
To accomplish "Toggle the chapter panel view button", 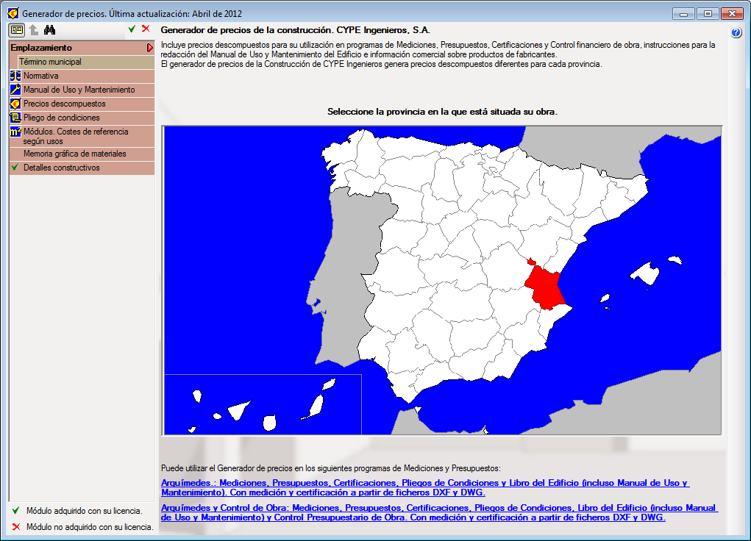I will tap(17, 30).
